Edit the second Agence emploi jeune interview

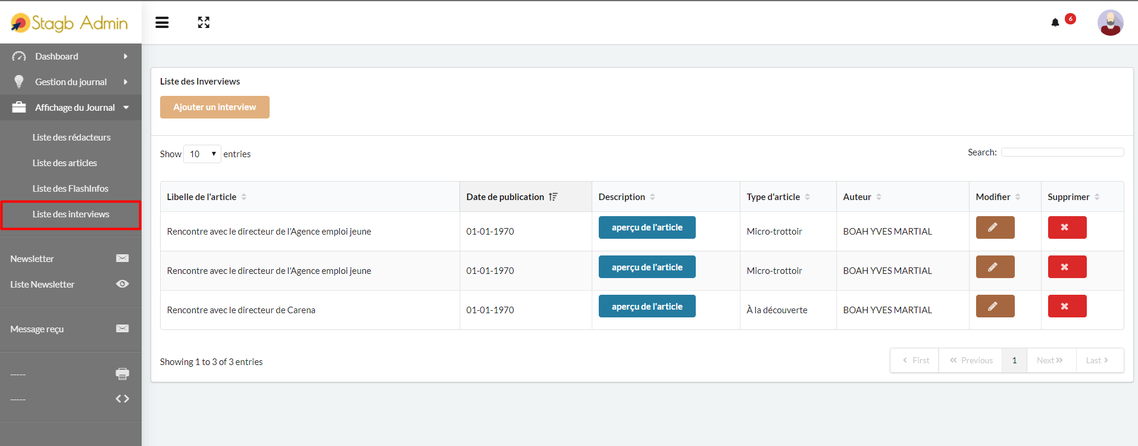pyautogui.click(x=995, y=267)
